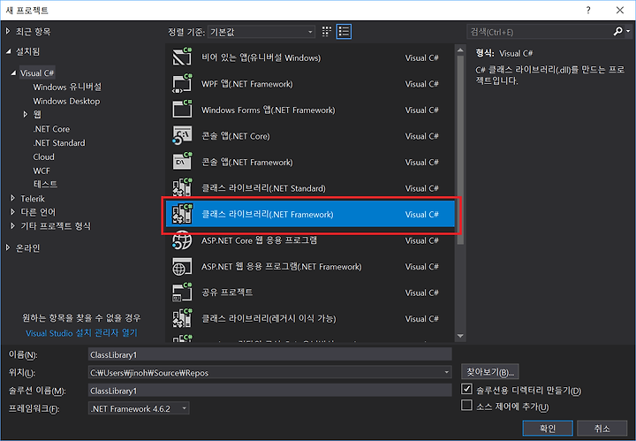This screenshot has width=636, height=441.
Task: Select 클래스 라이브러리(.NET Standard) text
Action: click(263, 188)
